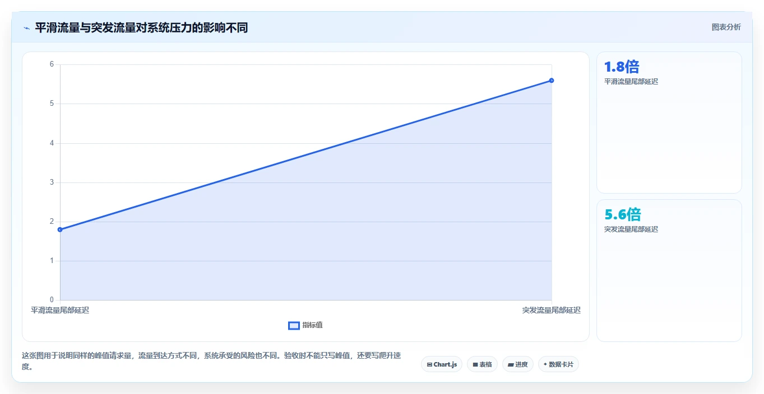
Task: Click the y-axis label 0
Action: pos(52,300)
